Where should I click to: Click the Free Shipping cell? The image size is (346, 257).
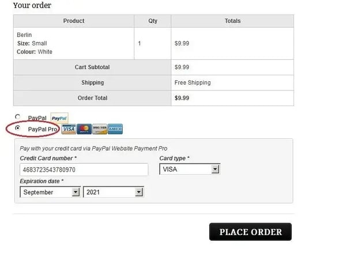point(193,82)
